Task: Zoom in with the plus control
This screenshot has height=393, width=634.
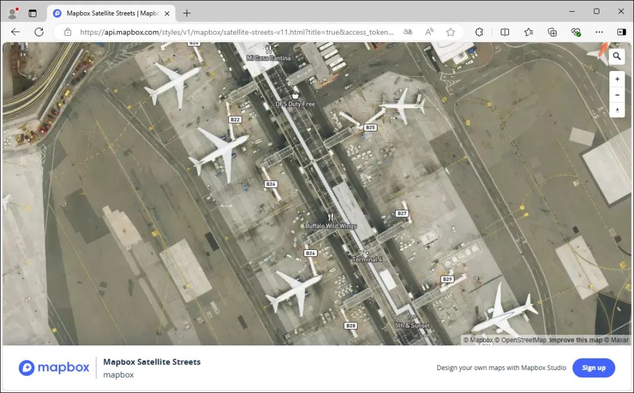Action: (617, 79)
